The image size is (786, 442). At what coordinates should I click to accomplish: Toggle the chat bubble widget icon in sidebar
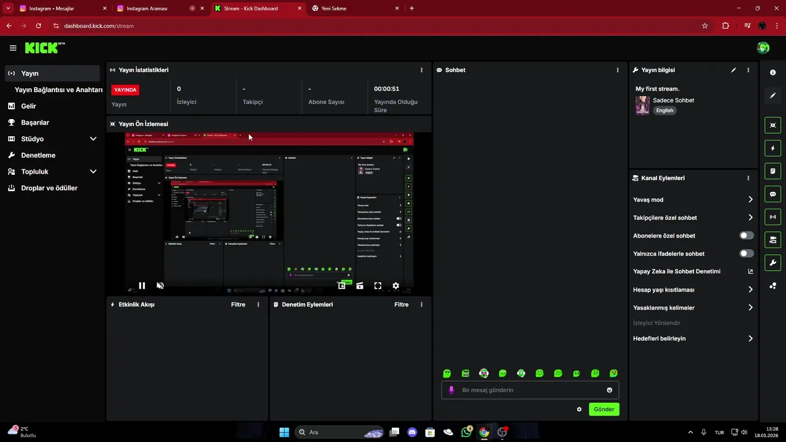(x=772, y=194)
